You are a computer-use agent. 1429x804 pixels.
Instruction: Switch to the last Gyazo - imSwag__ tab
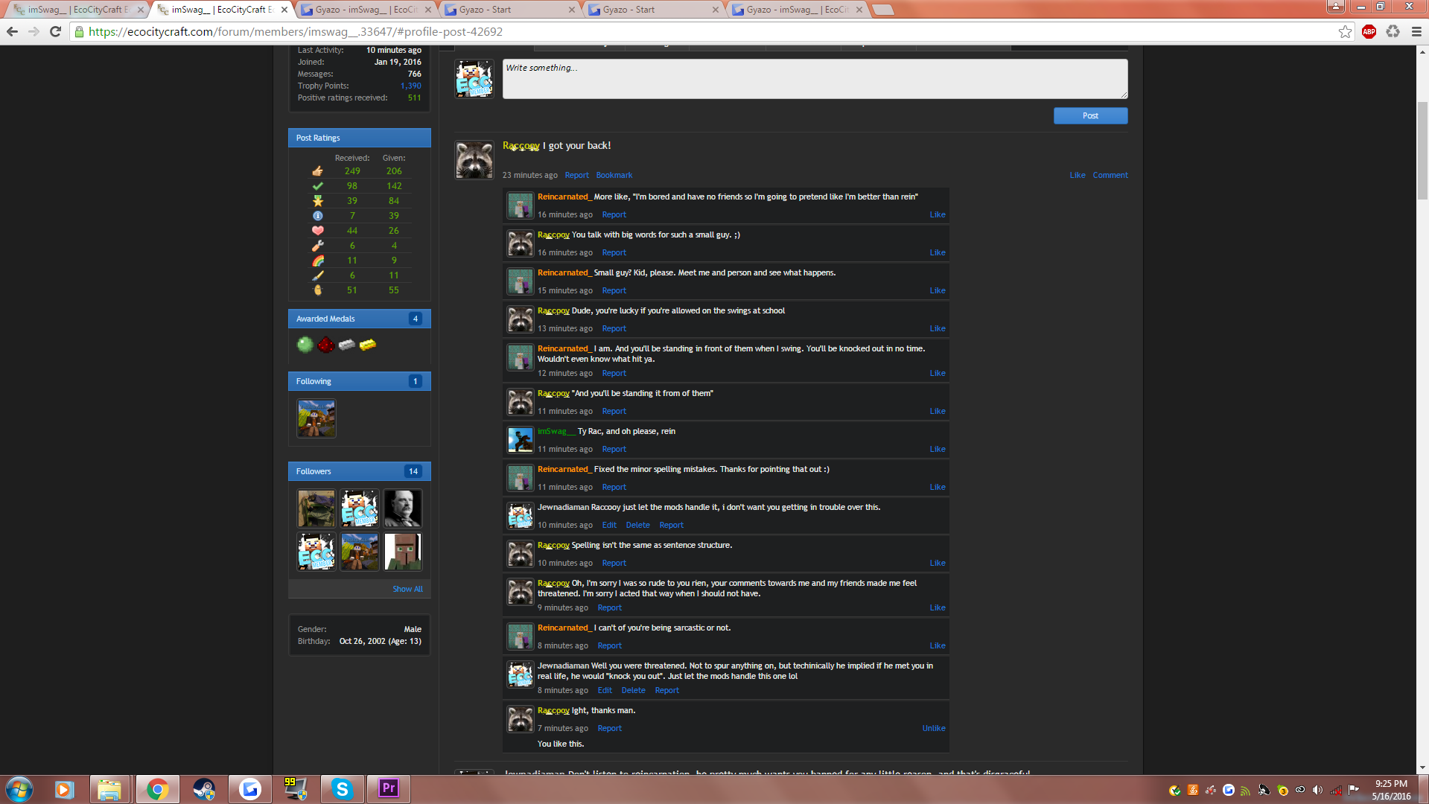[796, 10]
